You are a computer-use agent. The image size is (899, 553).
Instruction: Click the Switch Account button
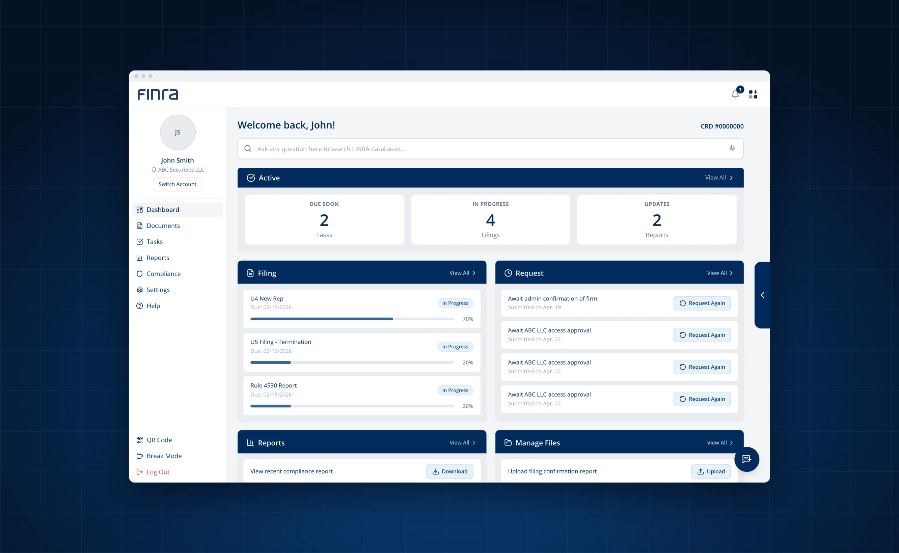(178, 184)
